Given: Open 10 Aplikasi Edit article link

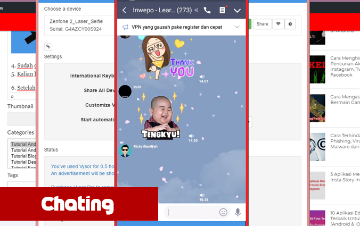Looking at the screenshot, I should click(345, 219).
